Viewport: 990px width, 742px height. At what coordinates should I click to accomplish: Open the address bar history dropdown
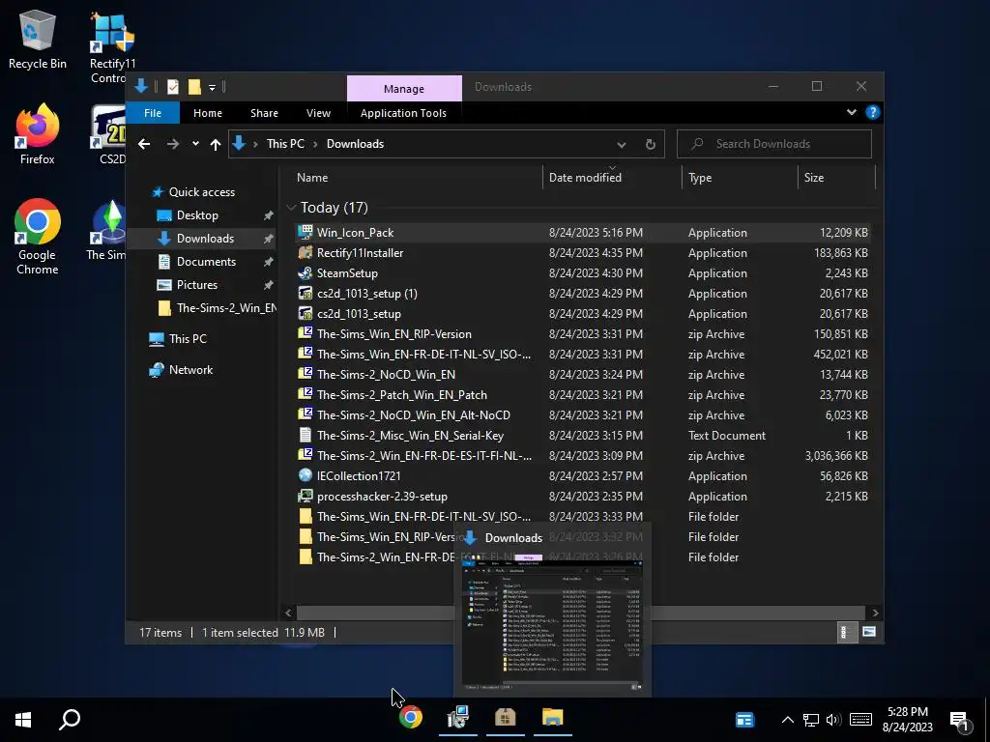click(622, 145)
